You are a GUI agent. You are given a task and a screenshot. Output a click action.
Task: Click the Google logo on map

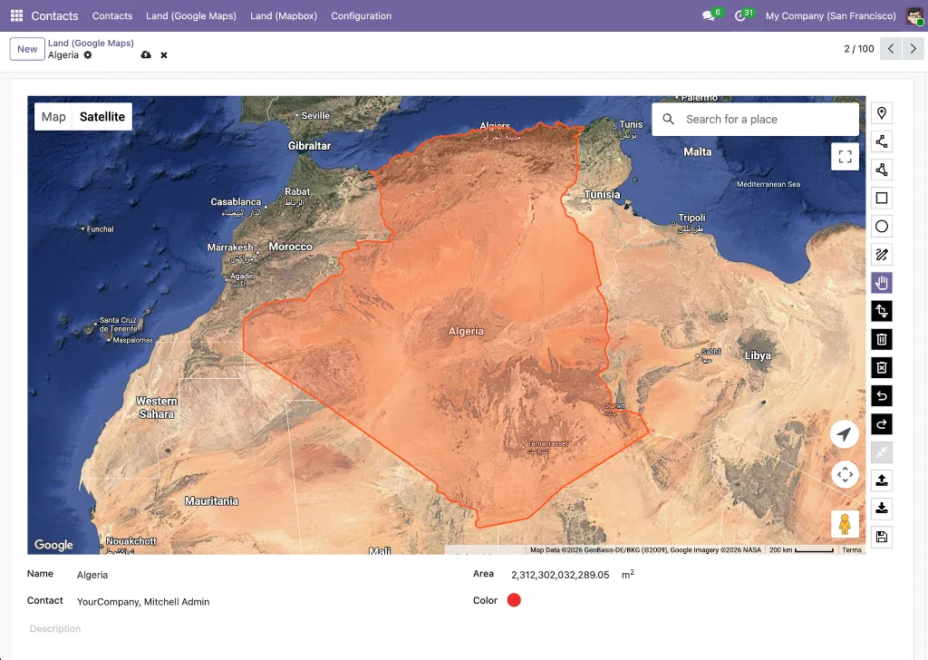pyautogui.click(x=53, y=545)
